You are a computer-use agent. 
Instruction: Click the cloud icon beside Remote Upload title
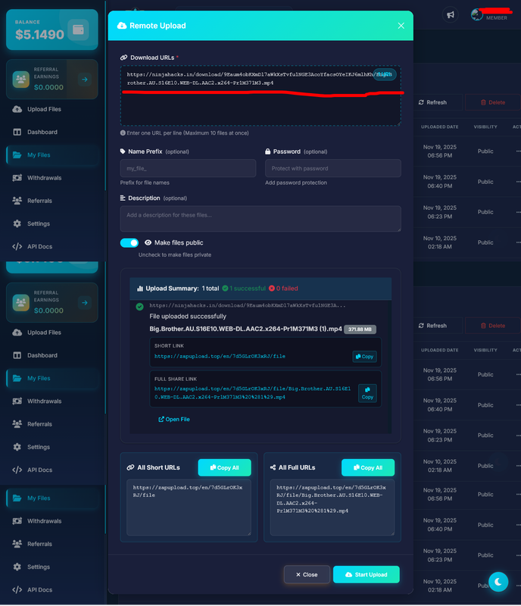click(x=122, y=26)
